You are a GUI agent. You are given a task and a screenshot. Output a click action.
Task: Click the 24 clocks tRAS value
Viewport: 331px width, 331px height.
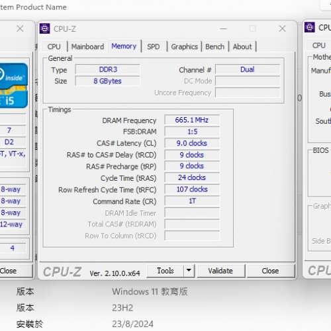pyautogui.click(x=192, y=177)
